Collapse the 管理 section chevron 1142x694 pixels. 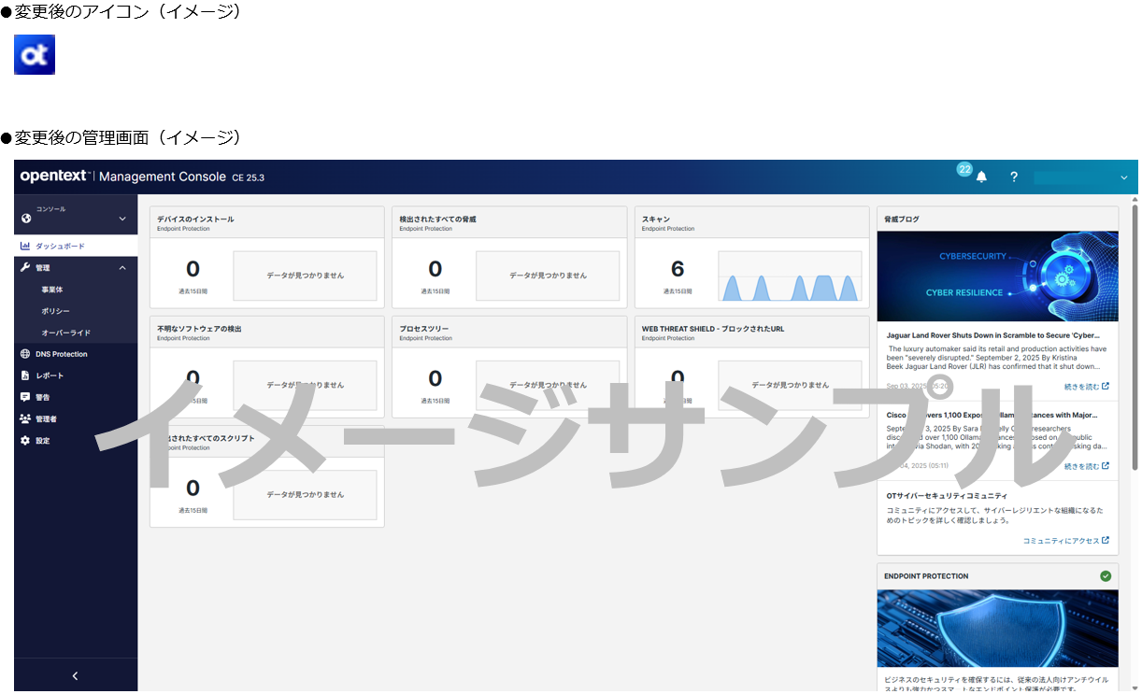(121, 268)
